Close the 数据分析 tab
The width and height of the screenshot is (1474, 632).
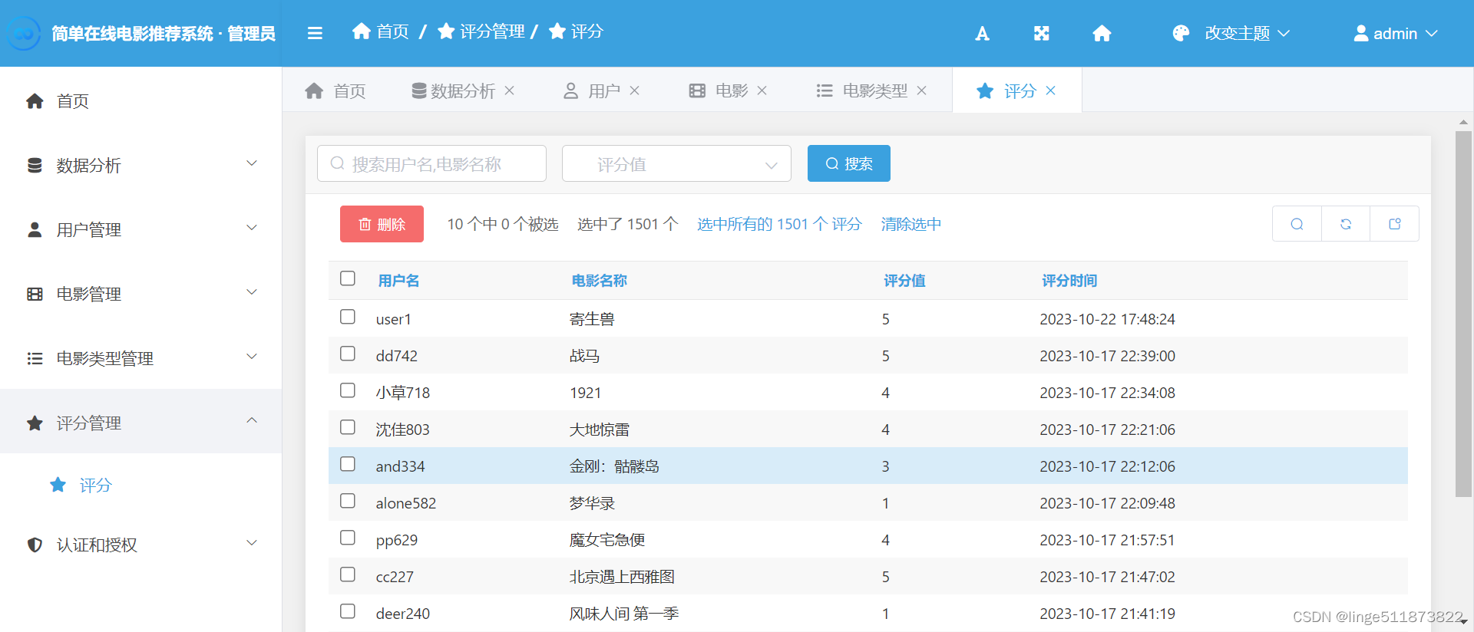[510, 91]
